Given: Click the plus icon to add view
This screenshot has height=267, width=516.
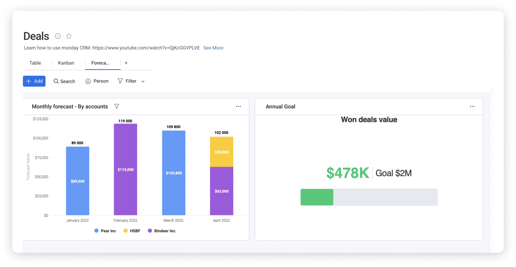Looking at the screenshot, I should click(x=126, y=63).
